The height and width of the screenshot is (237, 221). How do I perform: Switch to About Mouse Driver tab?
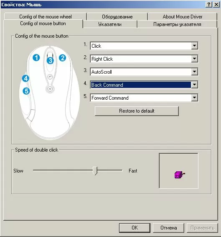[183, 16]
